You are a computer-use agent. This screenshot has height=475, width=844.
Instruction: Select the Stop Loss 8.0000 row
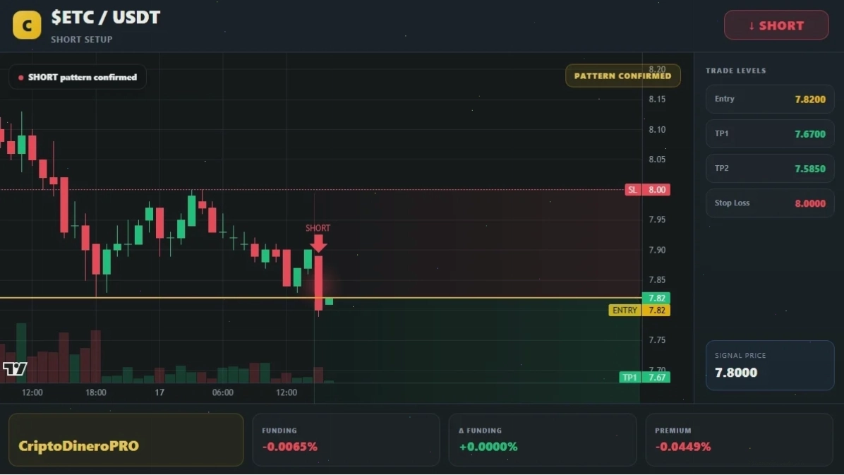tap(770, 203)
